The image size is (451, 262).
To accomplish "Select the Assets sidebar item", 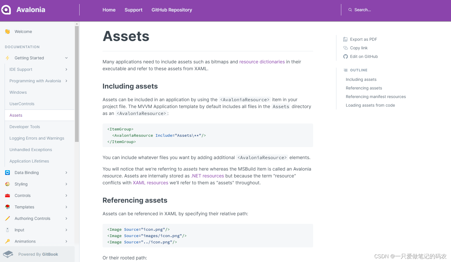I will (x=40, y=115).
